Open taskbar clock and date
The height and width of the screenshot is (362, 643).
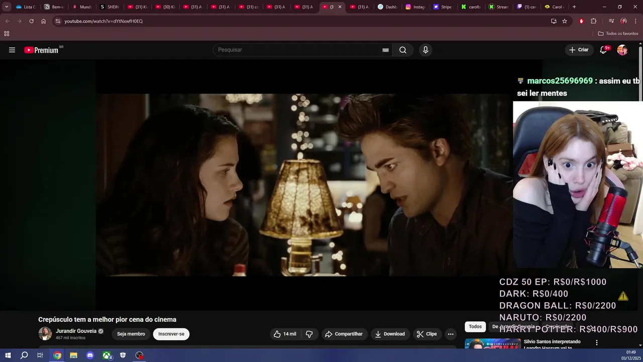(631, 355)
